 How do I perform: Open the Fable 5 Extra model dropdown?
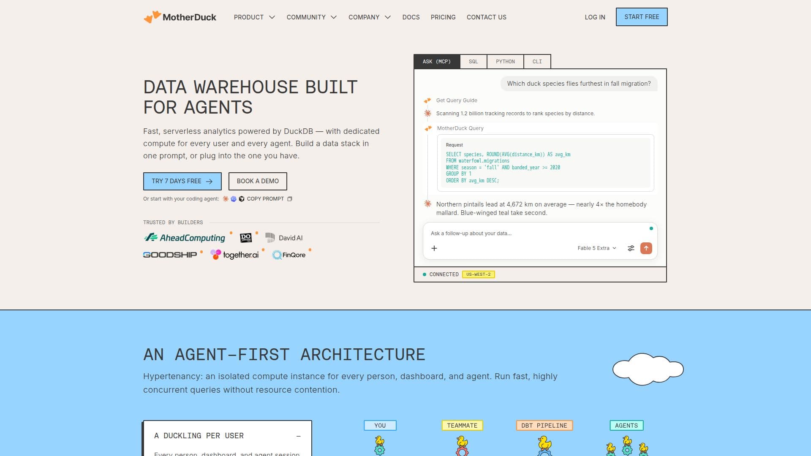(x=597, y=248)
